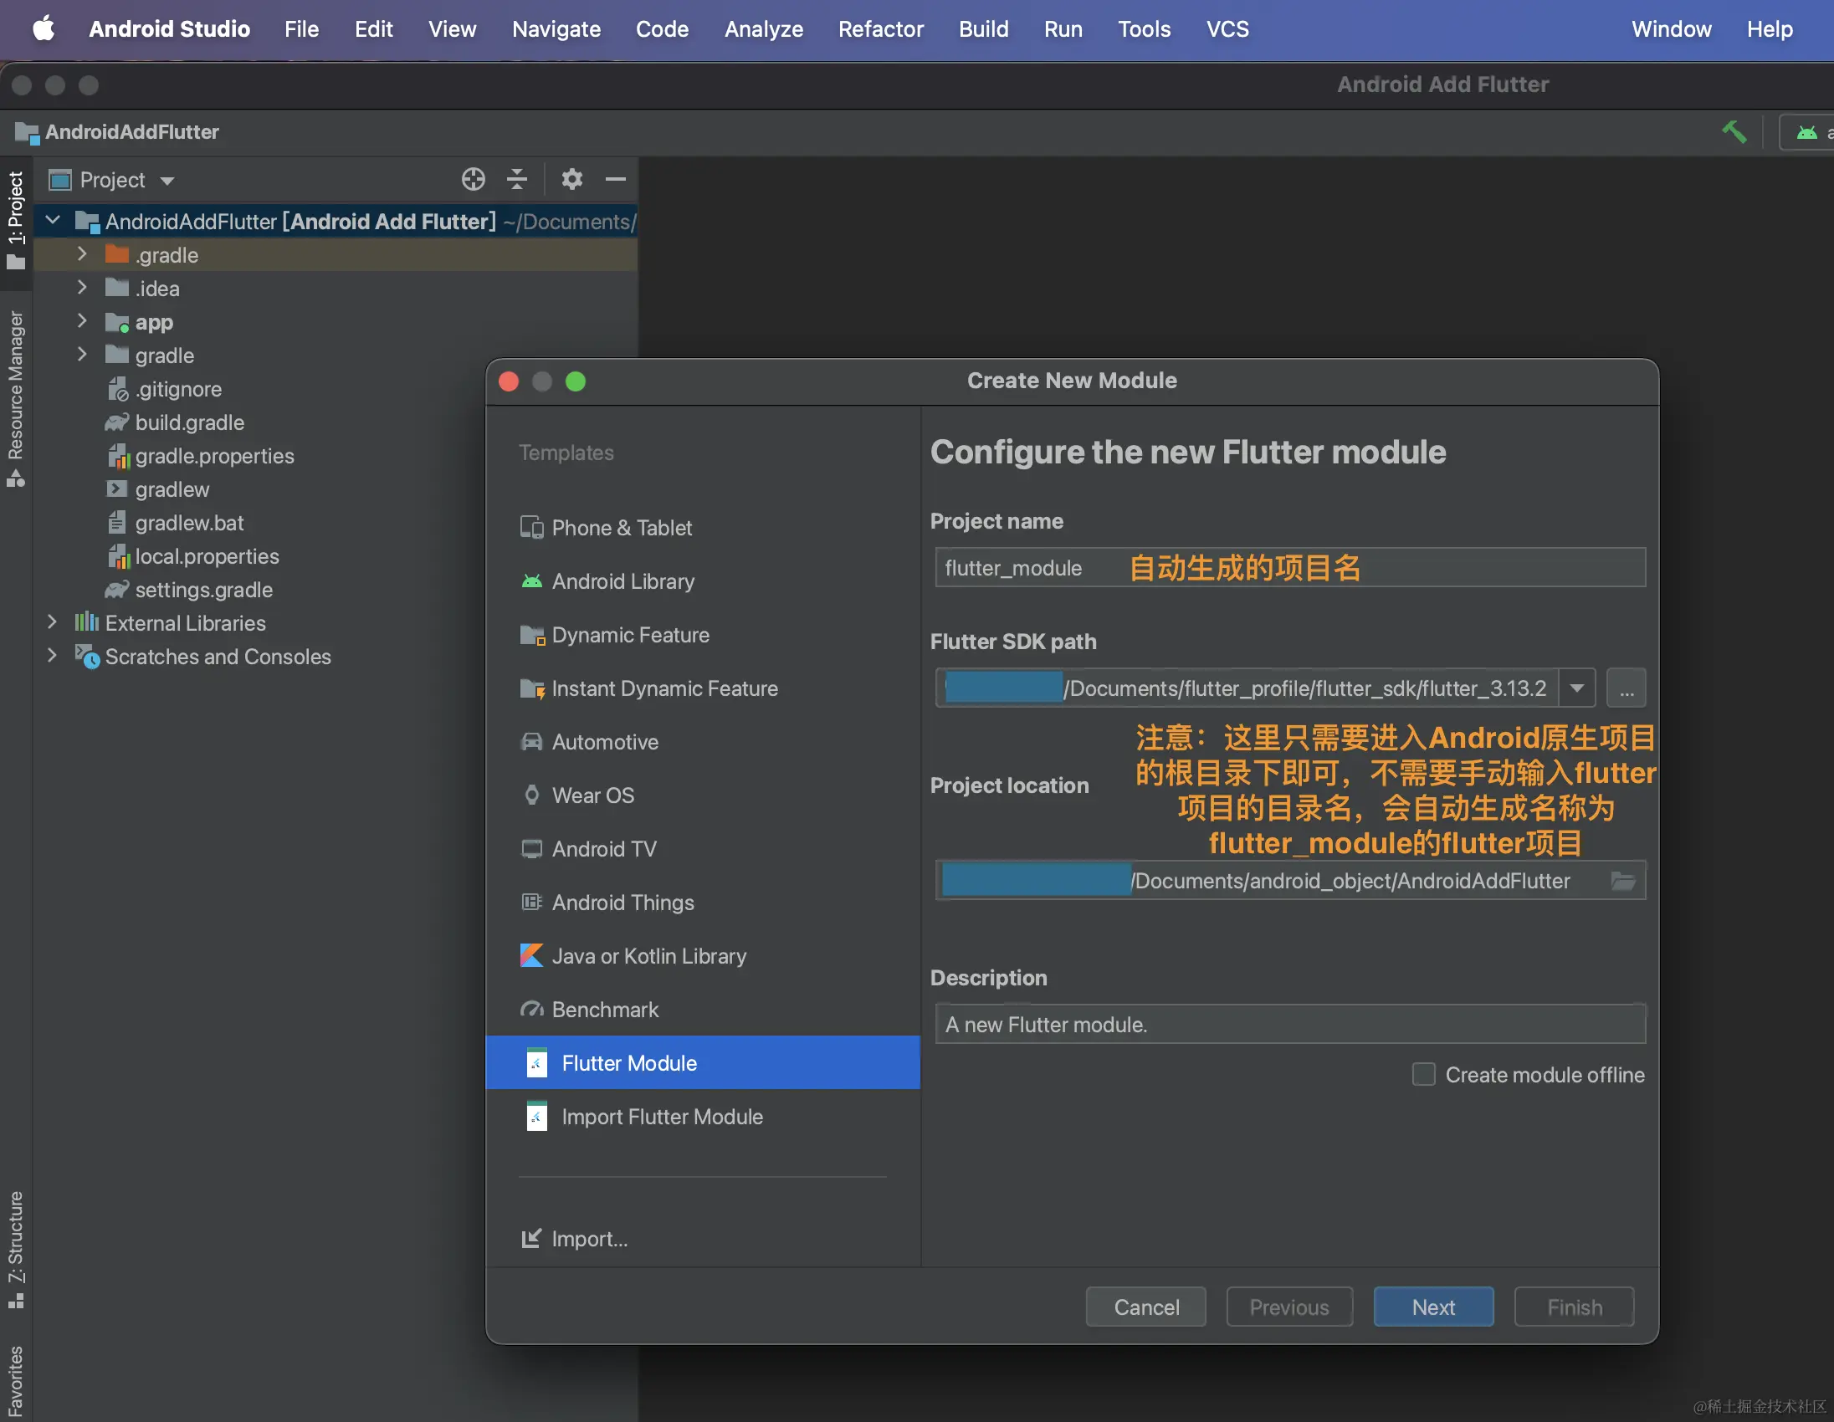
Task: Click the Cancel button
Action: click(x=1145, y=1307)
